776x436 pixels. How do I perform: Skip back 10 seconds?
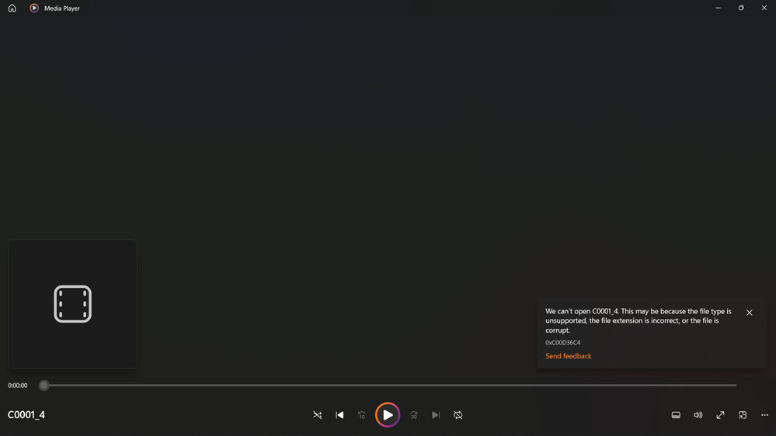pyautogui.click(x=362, y=415)
